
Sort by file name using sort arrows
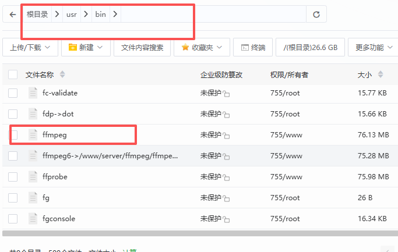pos(62,75)
